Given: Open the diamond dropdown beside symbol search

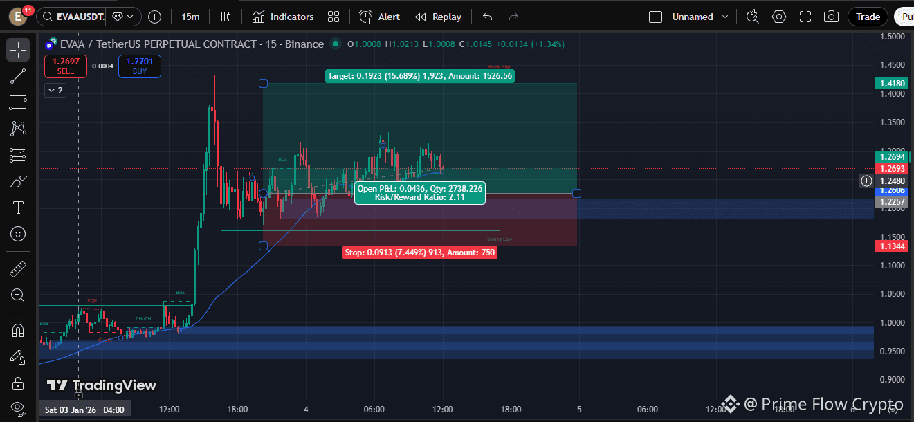Looking at the screenshot, I should click(122, 17).
